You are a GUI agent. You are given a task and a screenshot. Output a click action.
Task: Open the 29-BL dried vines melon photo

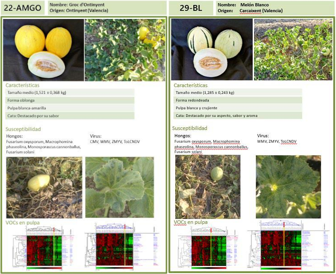point(207,186)
